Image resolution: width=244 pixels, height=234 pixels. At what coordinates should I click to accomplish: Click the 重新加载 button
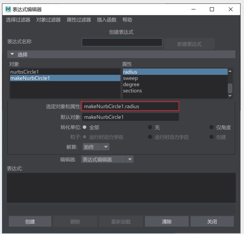click(x=121, y=222)
